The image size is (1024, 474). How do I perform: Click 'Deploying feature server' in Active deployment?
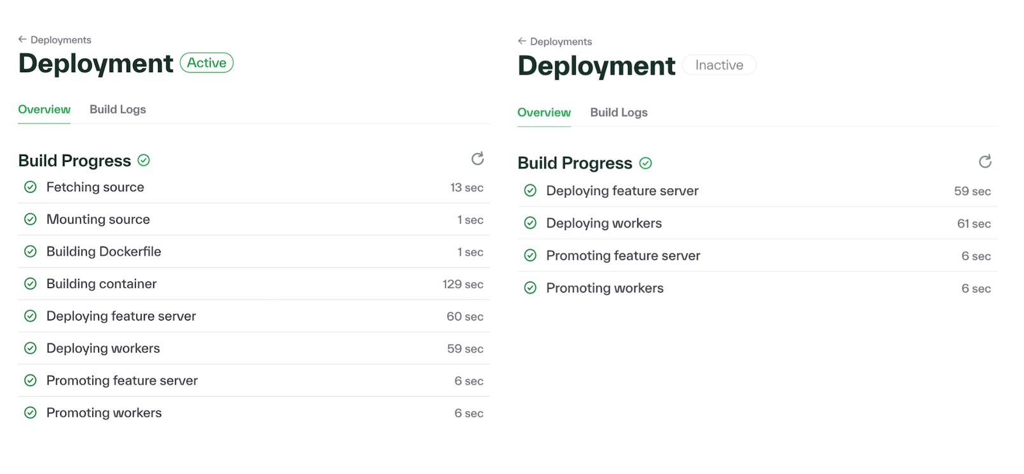[x=121, y=316]
